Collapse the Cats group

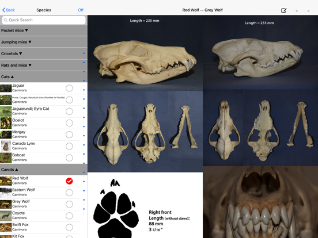(44, 76)
